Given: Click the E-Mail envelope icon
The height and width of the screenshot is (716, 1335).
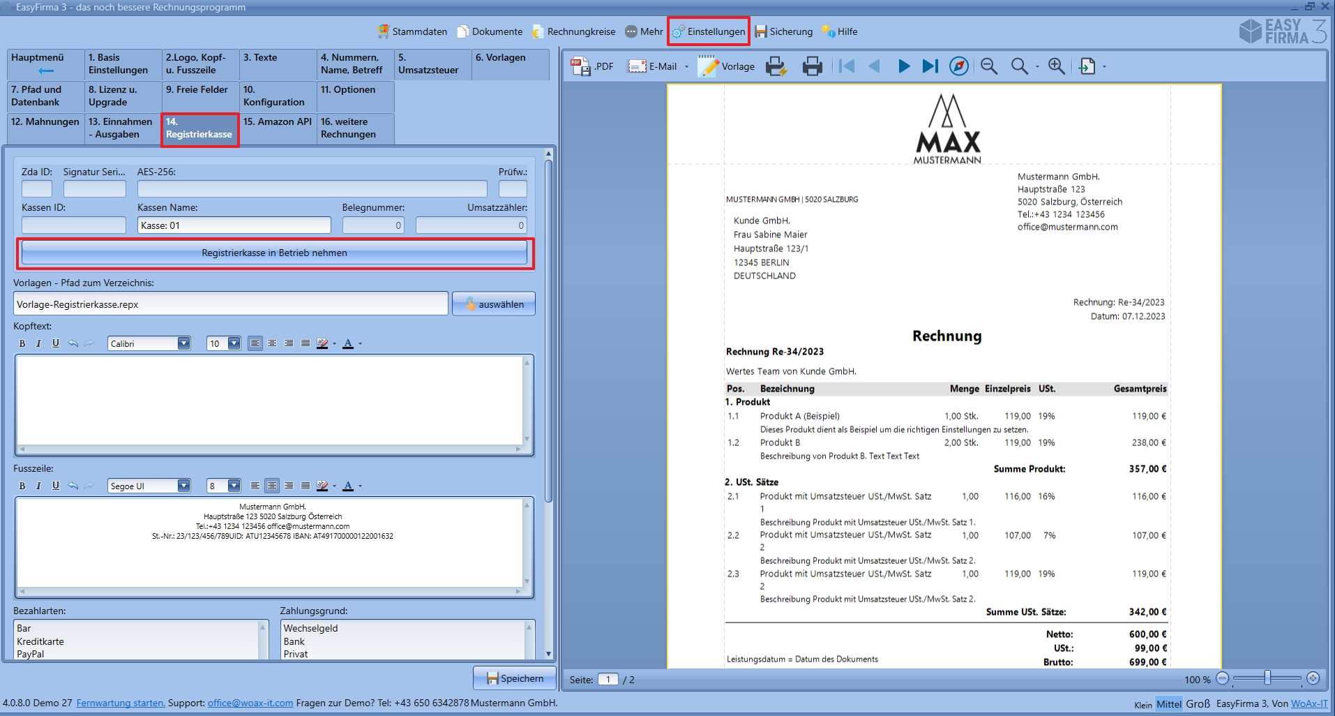Looking at the screenshot, I should pyautogui.click(x=637, y=66).
